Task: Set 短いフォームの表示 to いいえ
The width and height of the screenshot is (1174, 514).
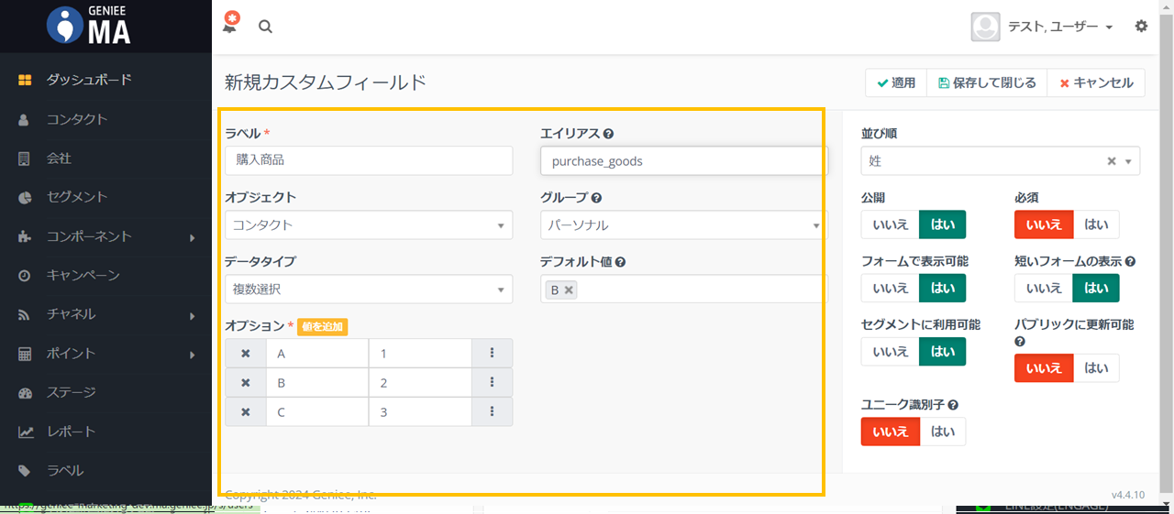Action: [1044, 289]
